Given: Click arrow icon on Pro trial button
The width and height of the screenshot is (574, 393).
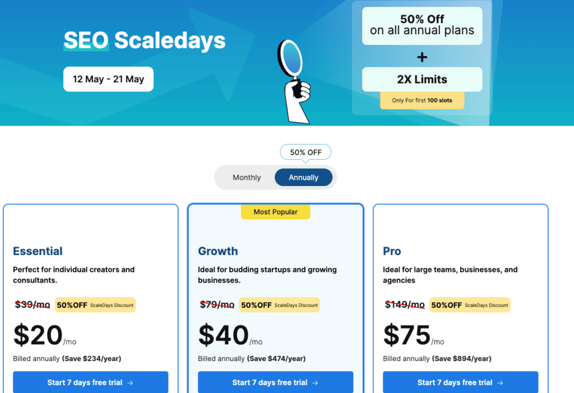Looking at the screenshot, I should click(500, 383).
